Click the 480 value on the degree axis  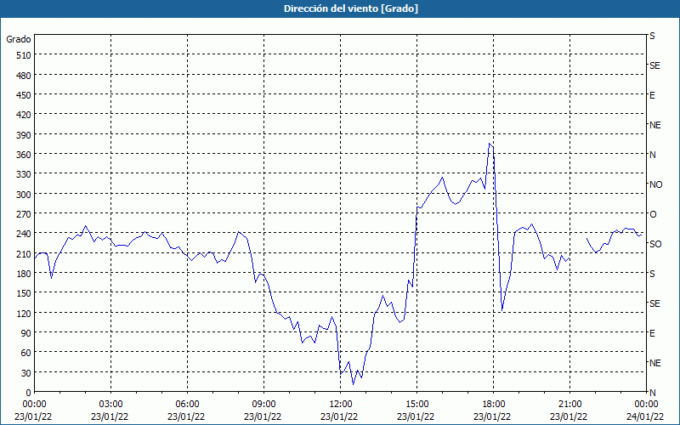click(24, 76)
